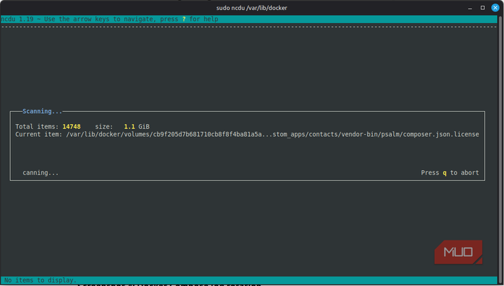The width and height of the screenshot is (504, 286).
Task: Click 'No items to display.' status bar
Action: (249, 280)
